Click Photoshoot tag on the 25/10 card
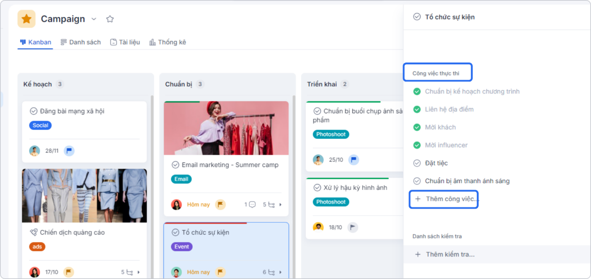This screenshot has width=591, height=279. pyautogui.click(x=331, y=134)
